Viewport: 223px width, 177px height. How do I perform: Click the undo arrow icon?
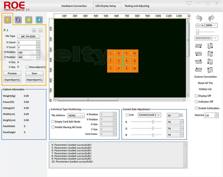click(x=199, y=19)
